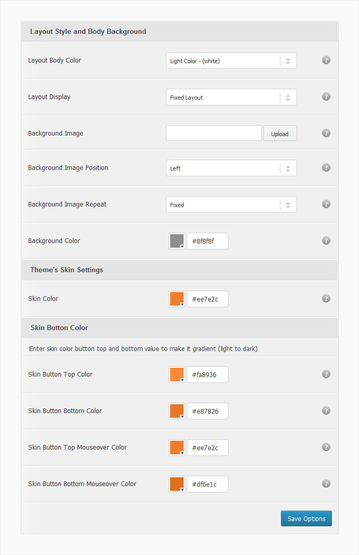The width and height of the screenshot is (359, 555).
Task: Click help icon beside Background Image Repeat
Action: pos(326,204)
